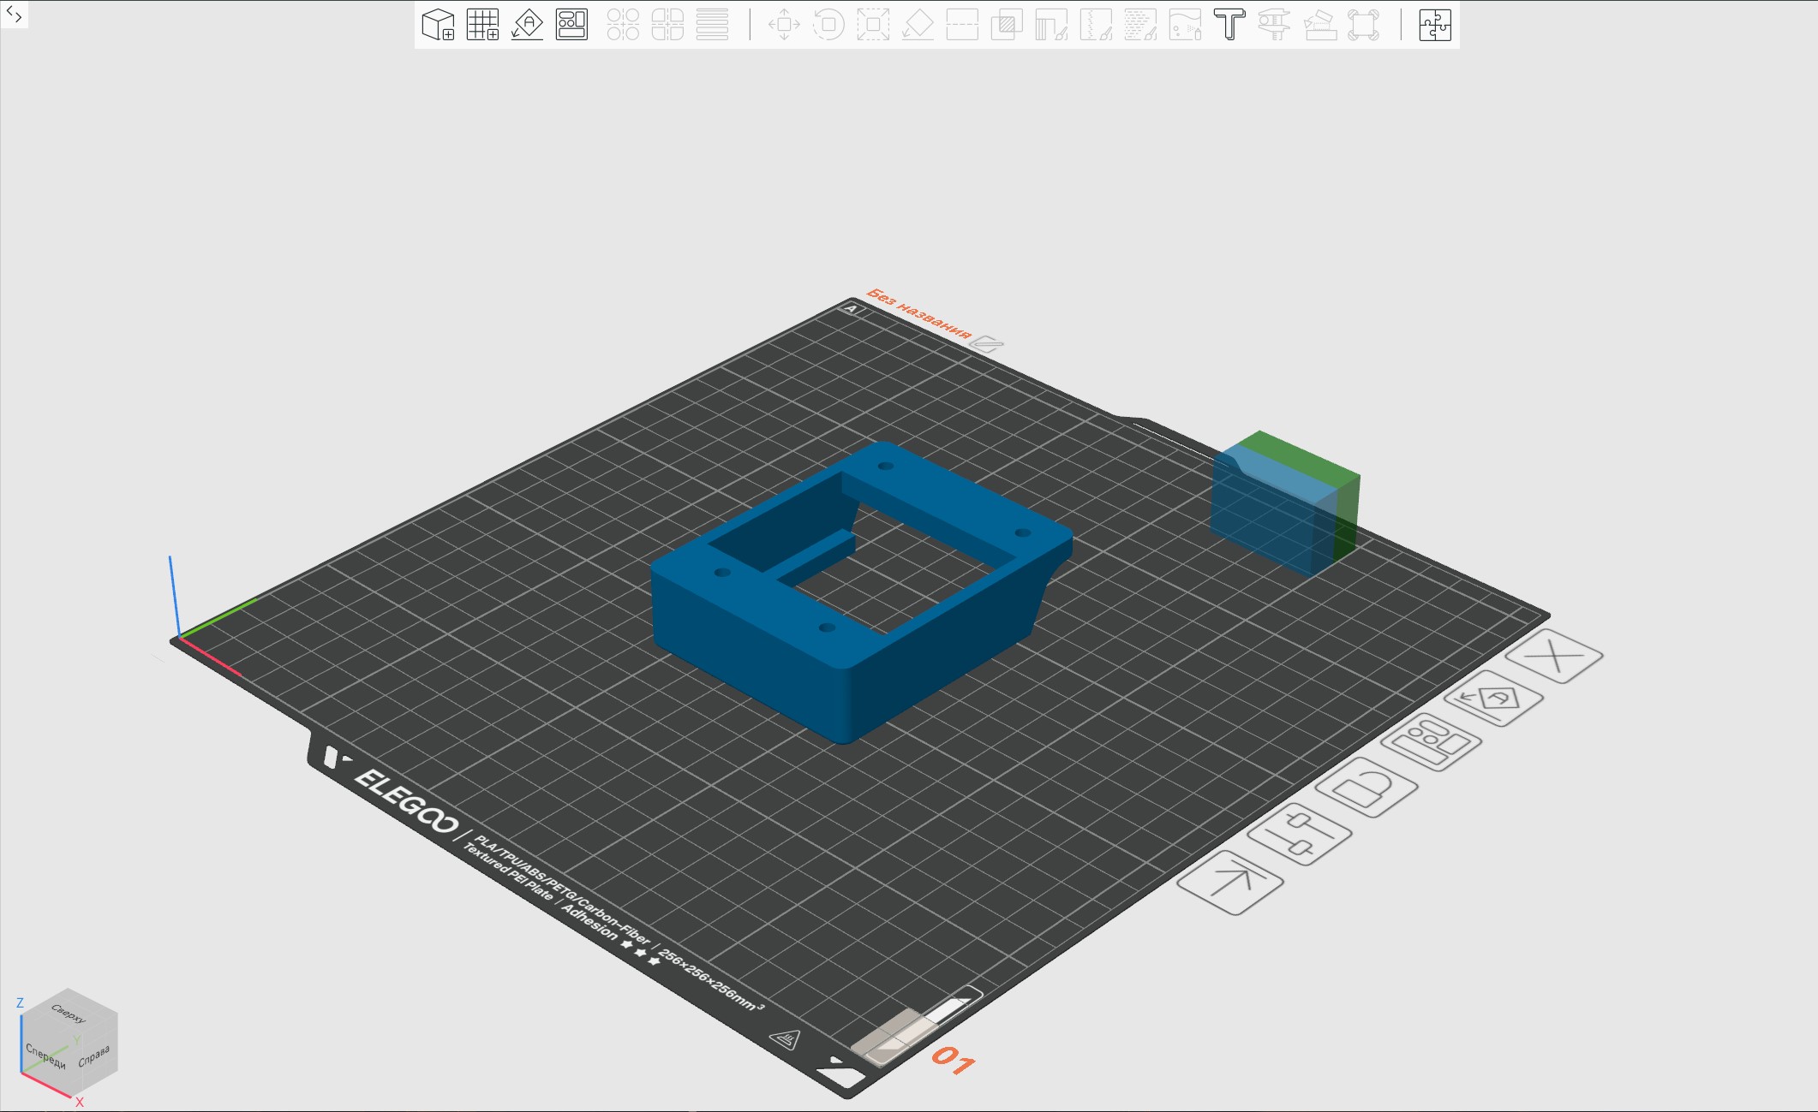Auto orient objects on this plate
Screen dimensions: 1818x1112
pyautogui.click(x=1494, y=698)
